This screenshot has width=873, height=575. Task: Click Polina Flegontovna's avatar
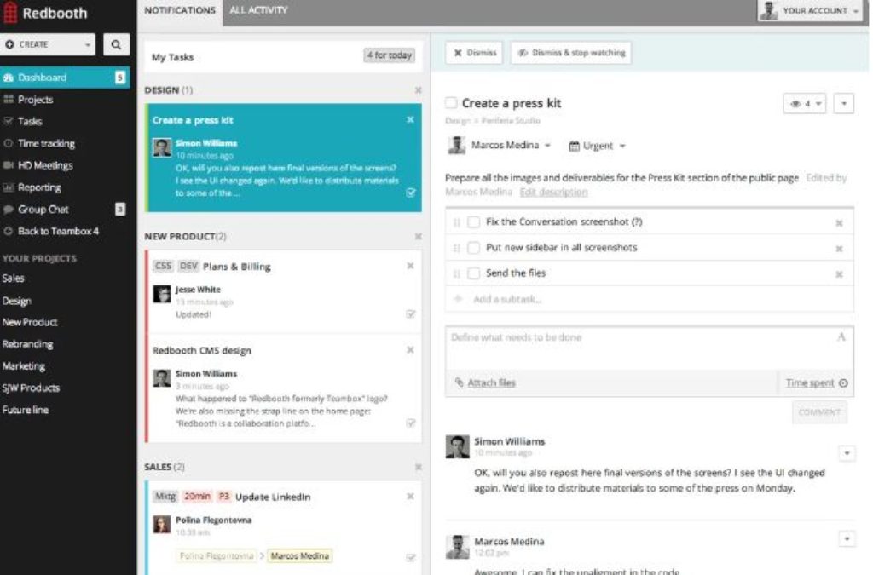click(162, 524)
